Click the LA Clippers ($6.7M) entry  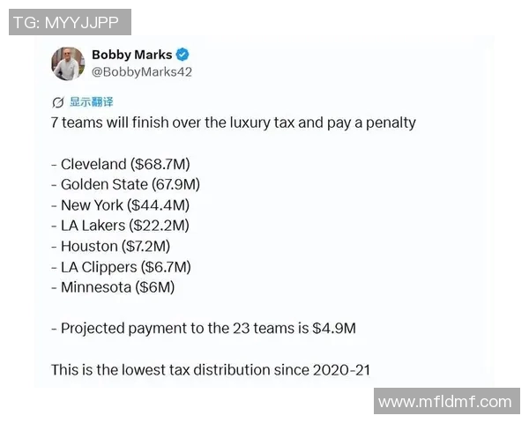click(121, 266)
